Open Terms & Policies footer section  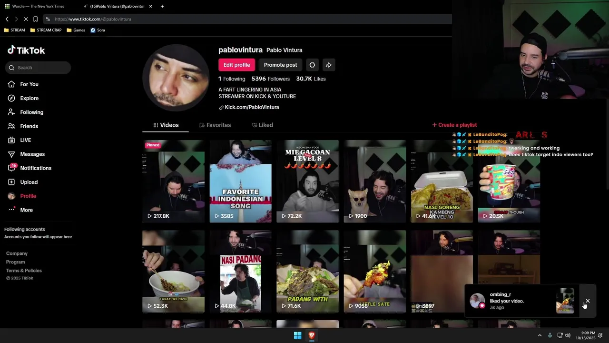click(24, 271)
